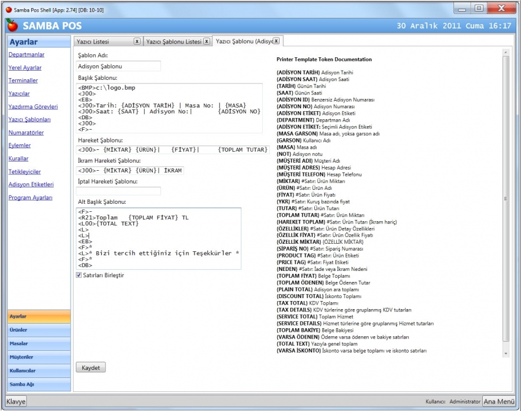The height and width of the screenshot is (411, 521).
Task: Open the Kurallar link
Action: pos(19,159)
